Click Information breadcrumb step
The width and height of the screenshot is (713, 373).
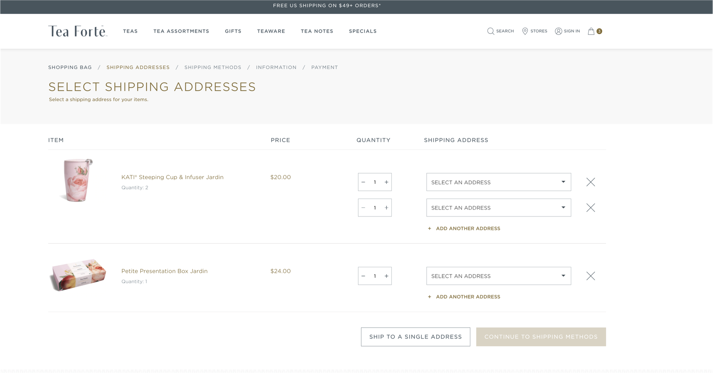click(276, 67)
